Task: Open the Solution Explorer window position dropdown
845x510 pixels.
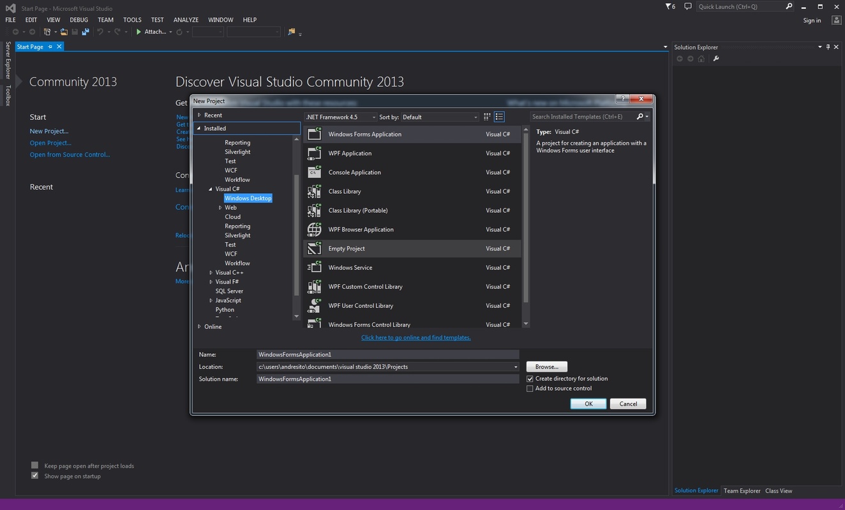Action: [820, 47]
